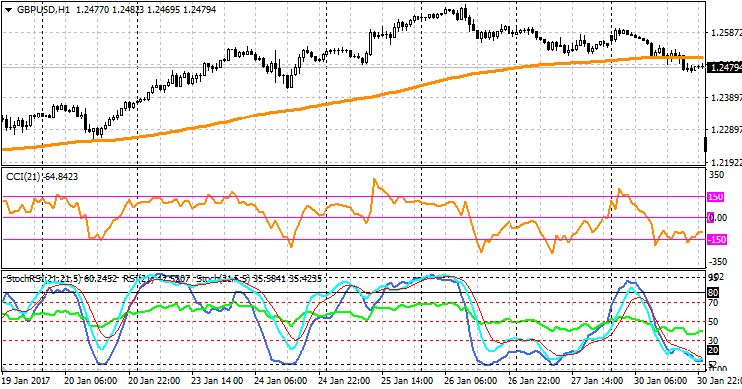This screenshot has height=389, width=742.
Task: Click the 30 Jan 06:00 time label
Action: click(660, 380)
